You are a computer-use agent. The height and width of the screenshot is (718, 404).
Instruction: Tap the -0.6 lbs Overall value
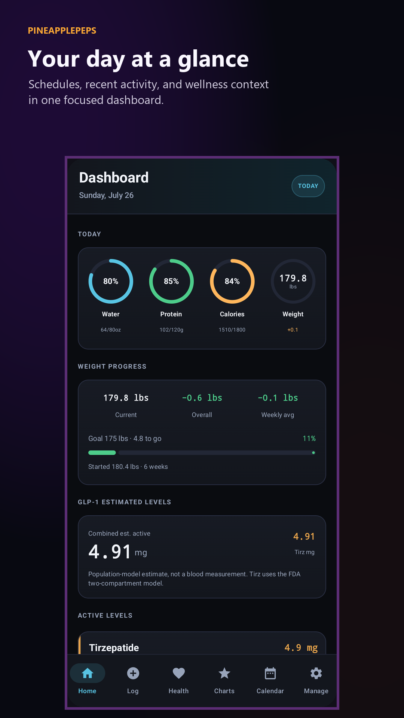[x=202, y=398]
